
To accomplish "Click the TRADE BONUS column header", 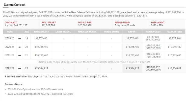I will pyautogui.click(x=111, y=32).
